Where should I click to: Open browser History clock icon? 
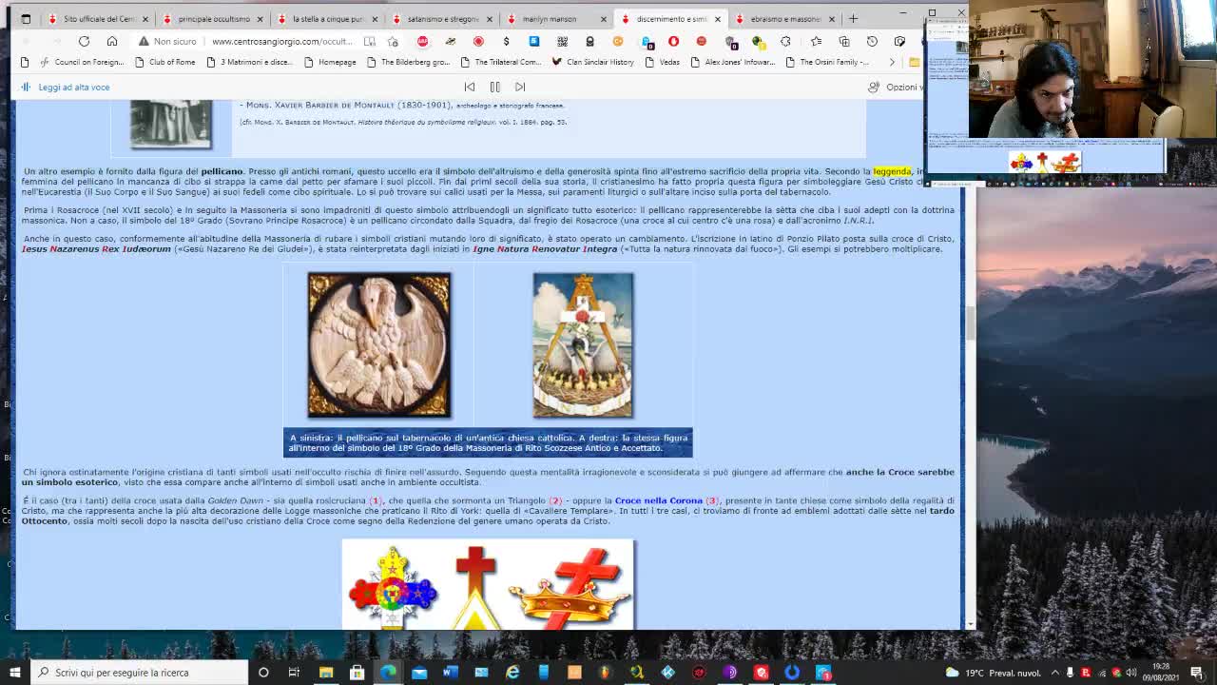[x=872, y=41]
